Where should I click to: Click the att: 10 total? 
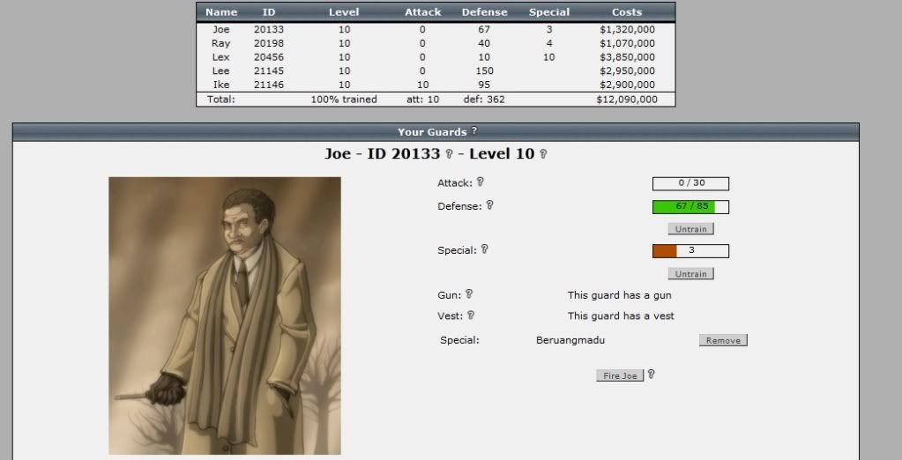coord(423,100)
